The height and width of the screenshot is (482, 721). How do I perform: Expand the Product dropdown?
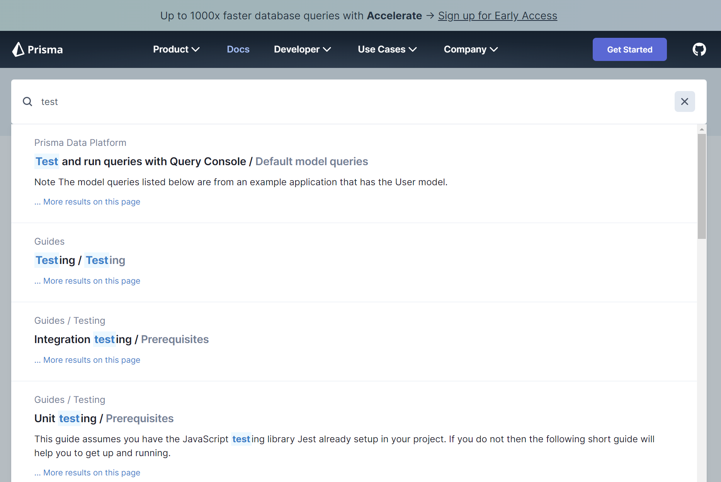pyautogui.click(x=176, y=49)
